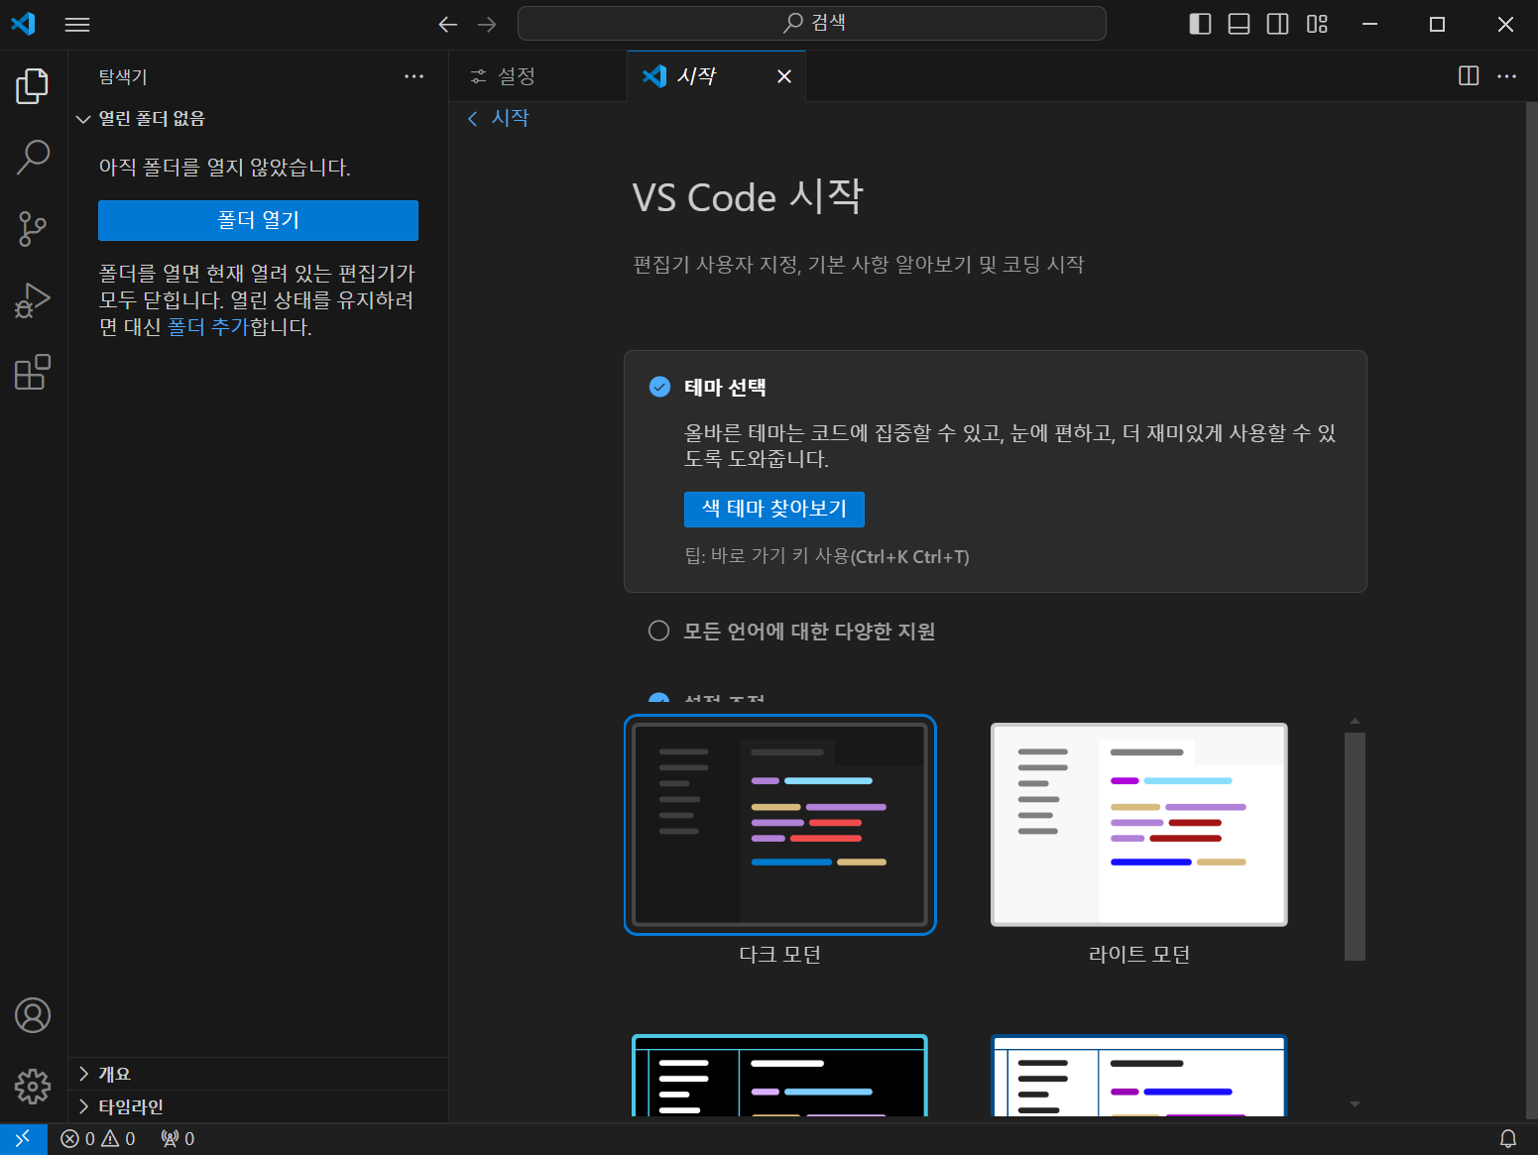
Task: Toggle the secondary side bar layout icon
Action: tap(1278, 24)
